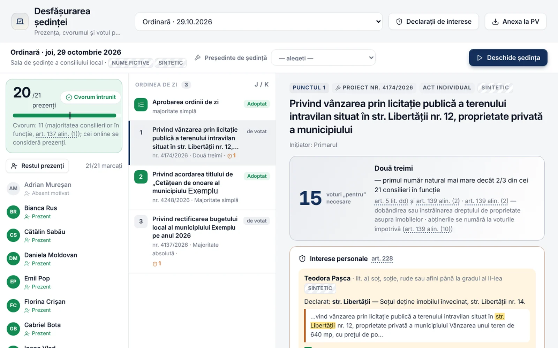The width and height of the screenshot is (558, 348).
Task: Click Deschide ședința button
Action: (508, 58)
